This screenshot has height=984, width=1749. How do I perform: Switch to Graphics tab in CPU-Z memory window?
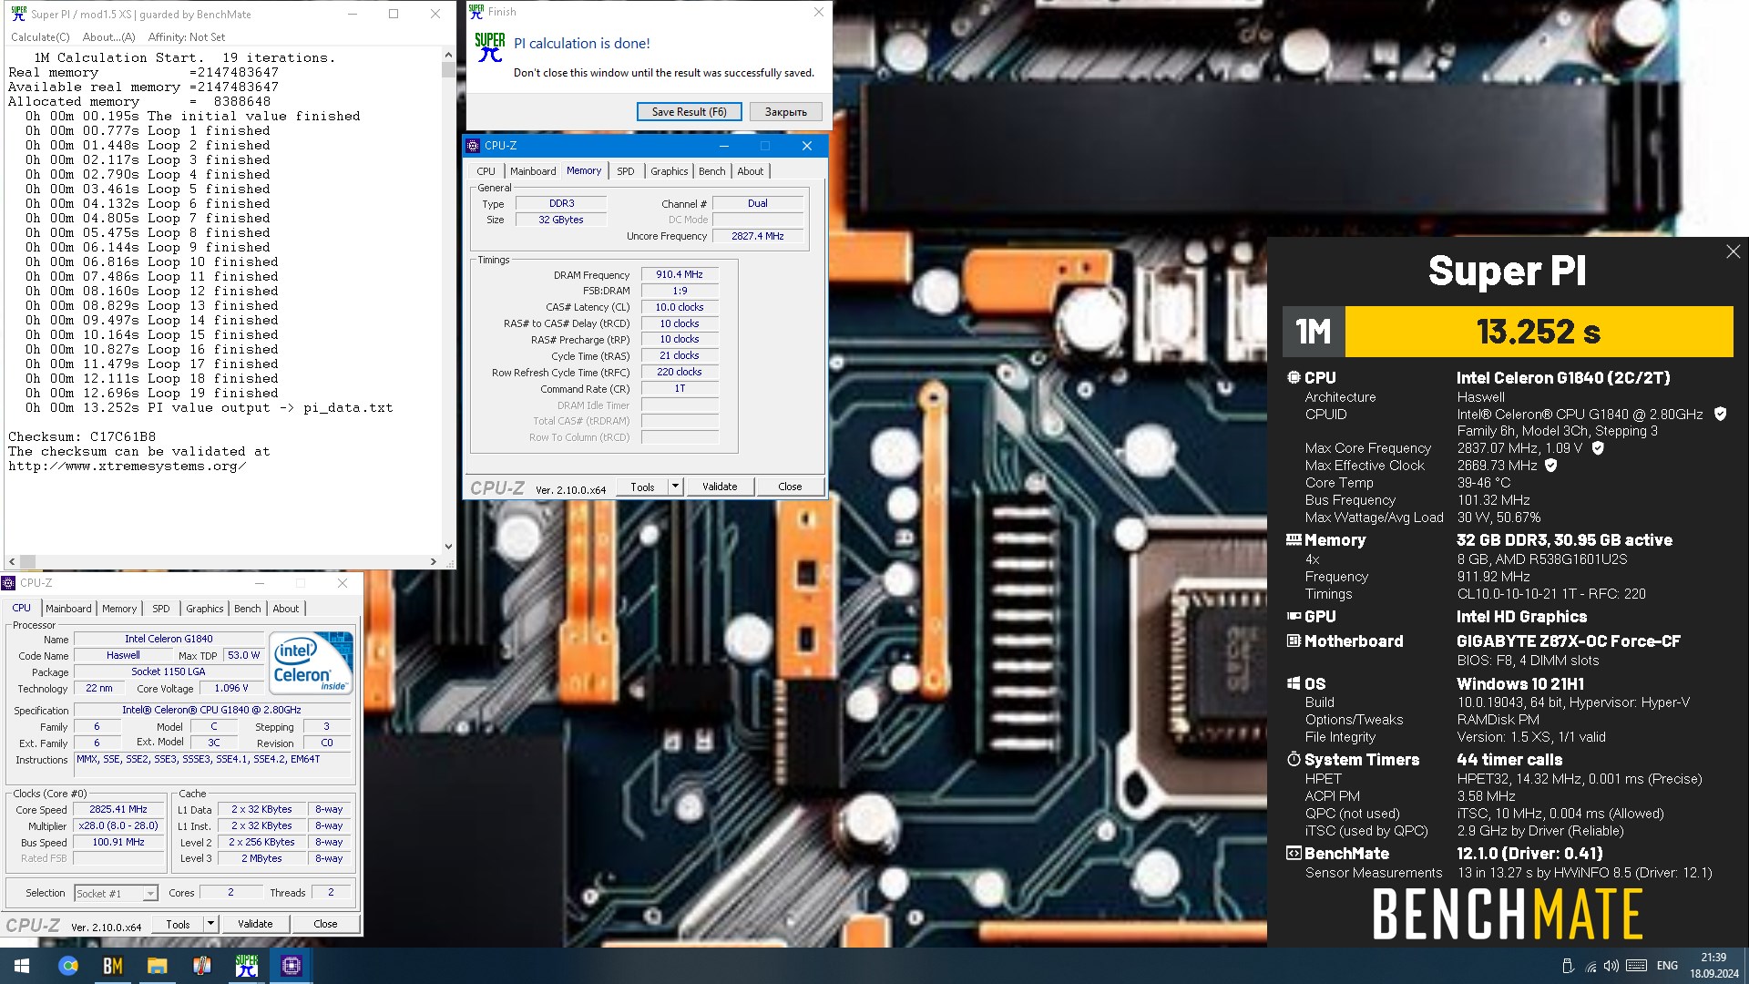[x=670, y=171]
